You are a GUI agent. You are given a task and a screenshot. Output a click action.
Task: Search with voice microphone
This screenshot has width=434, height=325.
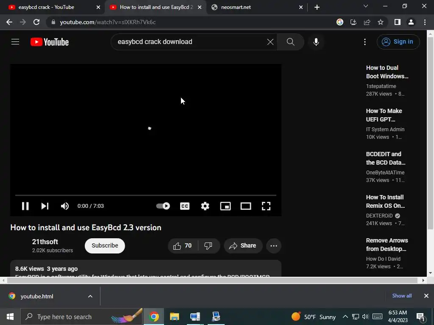click(316, 42)
